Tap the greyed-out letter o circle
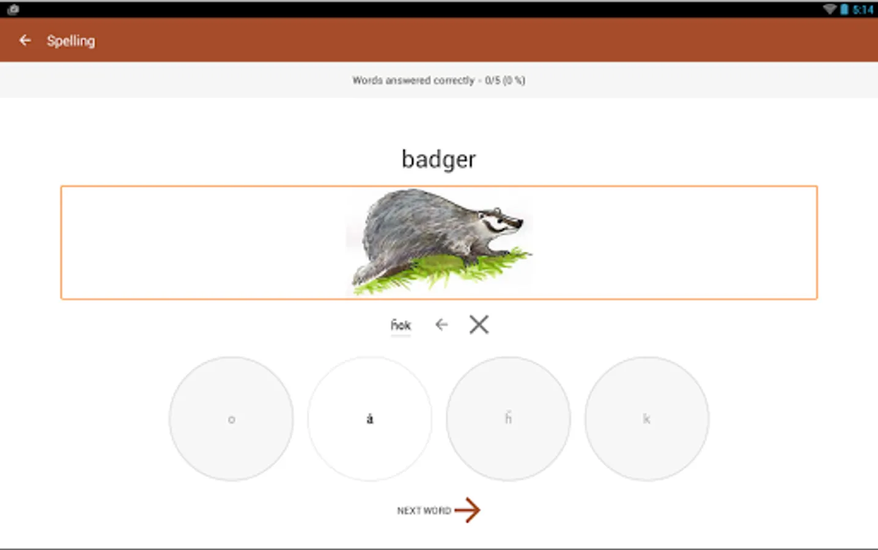The image size is (878, 550). tap(231, 419)
